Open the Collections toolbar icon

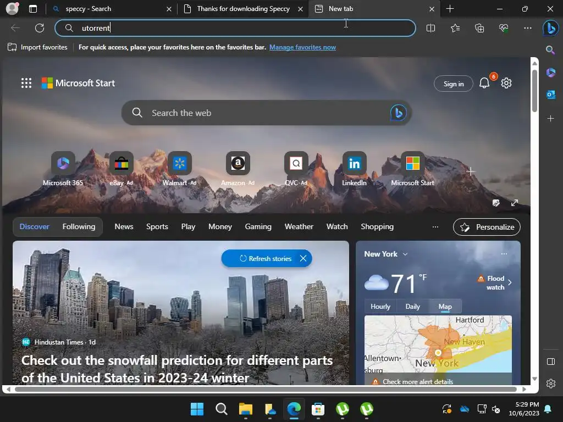[x=479, y=28]
